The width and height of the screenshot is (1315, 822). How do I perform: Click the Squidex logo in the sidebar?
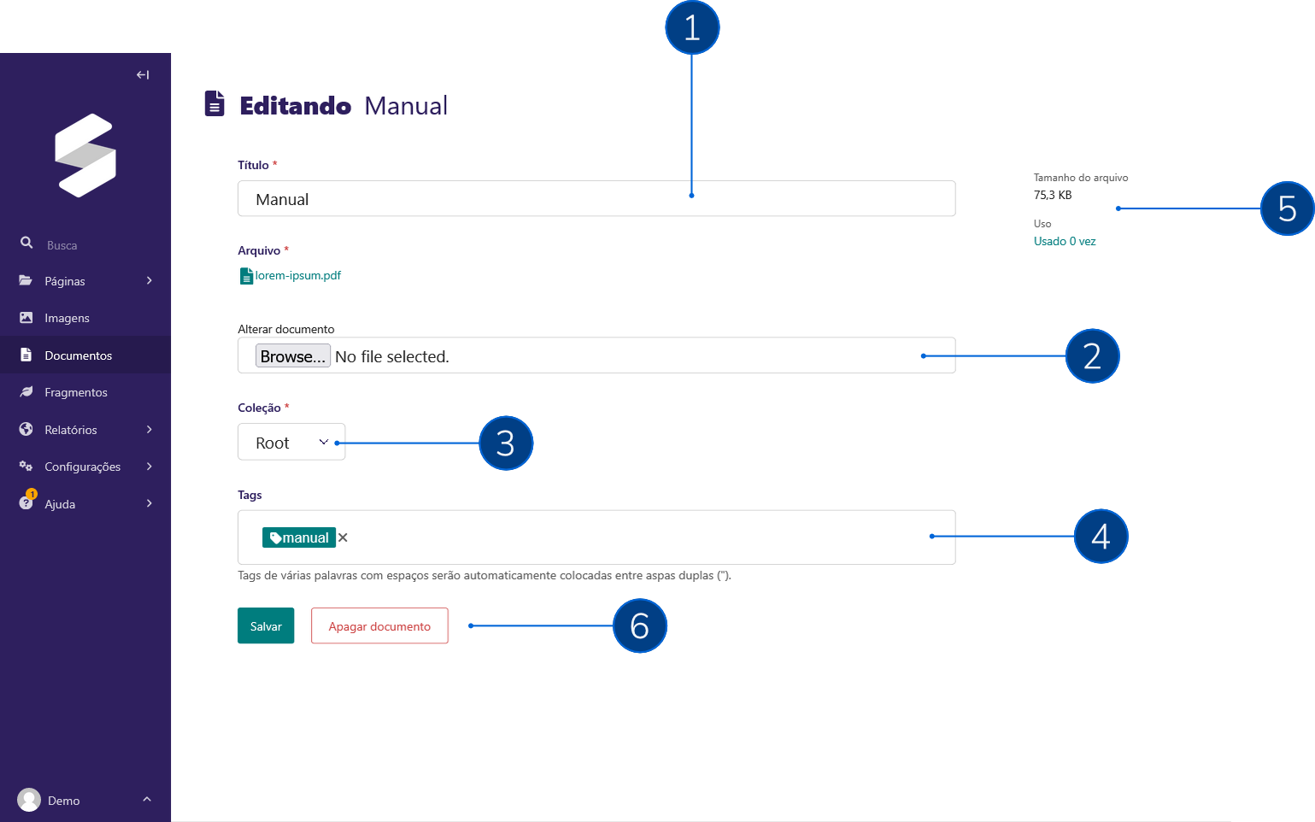[85, 156]
